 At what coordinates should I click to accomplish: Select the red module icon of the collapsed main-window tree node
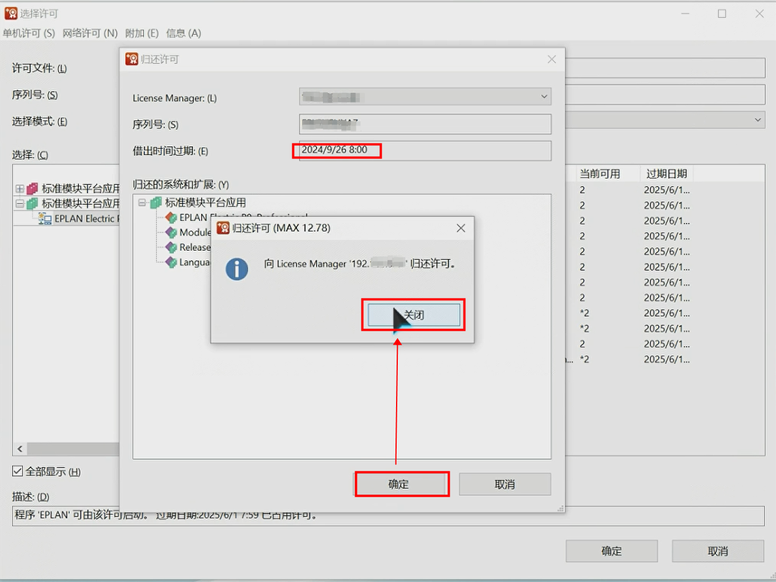coord(32,188)
